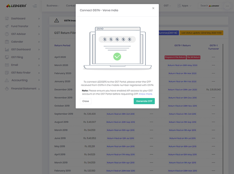Click the Dashboard sidebar icon
This screenshot has height=174, width=234.
pyautogui.click(x=7, y=18)
